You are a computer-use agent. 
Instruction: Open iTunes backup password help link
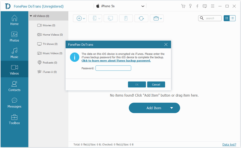(x=116, y=61)
